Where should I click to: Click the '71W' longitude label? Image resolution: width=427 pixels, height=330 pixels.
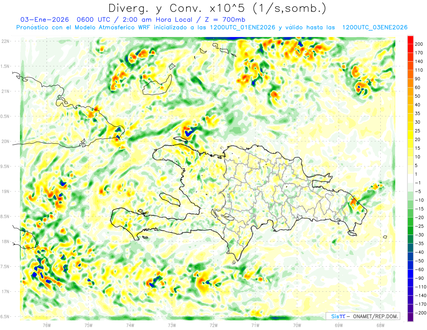coord(255,325)
